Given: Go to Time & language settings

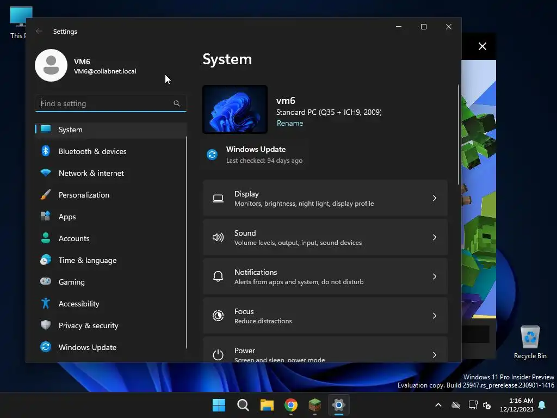Looking at the screenshot, I should click(x=111, y=260).
